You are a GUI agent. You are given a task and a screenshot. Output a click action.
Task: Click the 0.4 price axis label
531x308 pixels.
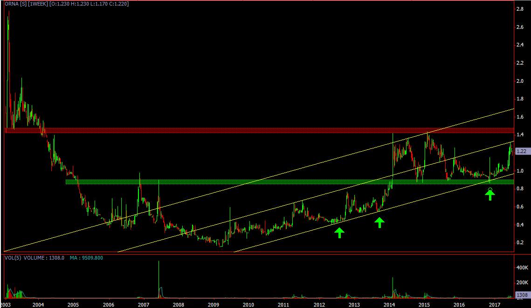coord(520,225)
